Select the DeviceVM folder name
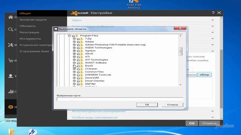 point(92,78)
